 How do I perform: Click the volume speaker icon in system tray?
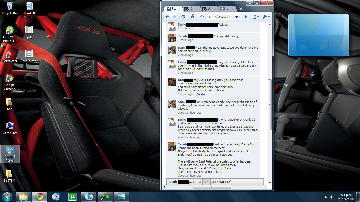click(x=332, y=197)
